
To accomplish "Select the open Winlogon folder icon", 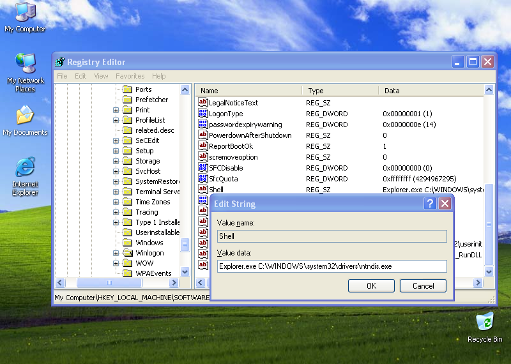I will [x=128, y=253].
